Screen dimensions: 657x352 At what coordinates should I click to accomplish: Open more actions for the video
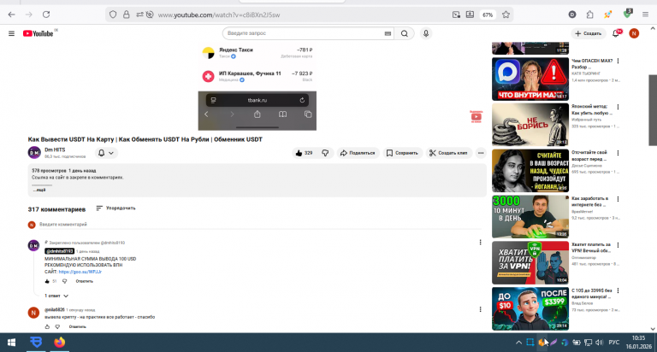click(481, 153)
